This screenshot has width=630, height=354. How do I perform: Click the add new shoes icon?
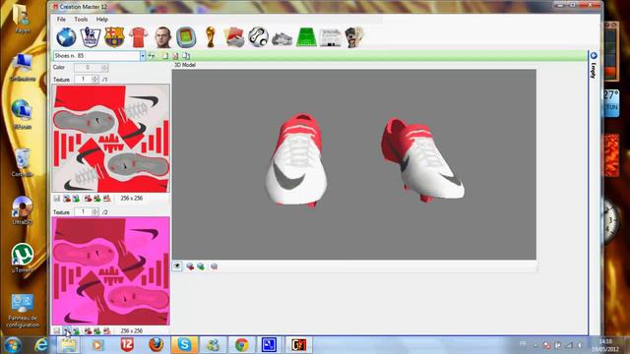(x=152, y=56)
